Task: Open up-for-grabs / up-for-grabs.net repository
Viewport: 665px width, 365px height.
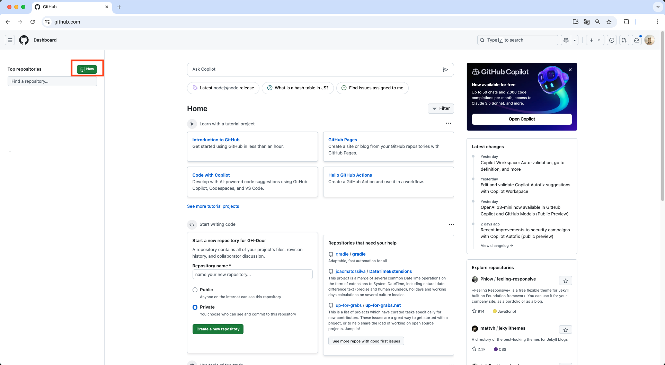Action: (x=368, y=305)
